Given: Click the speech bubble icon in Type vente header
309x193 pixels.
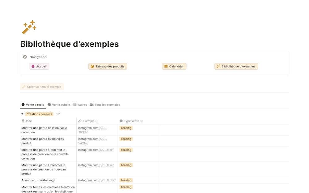Looking at the screenshot, I should 121,121.
